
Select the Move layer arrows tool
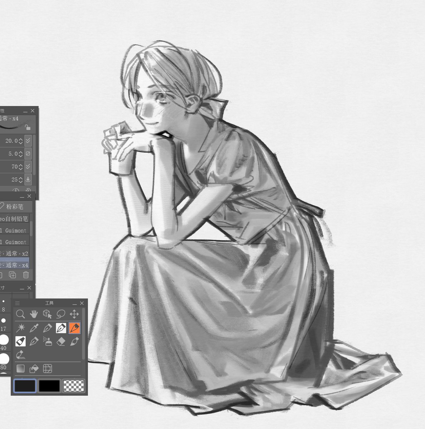pyautogui.click(x=74, y=314)
